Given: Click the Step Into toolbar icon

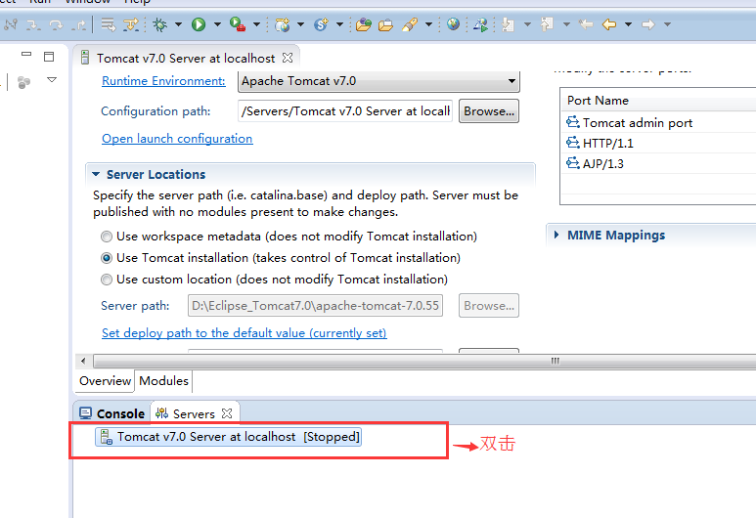Looking at the screenshot, I should (33, 25).
